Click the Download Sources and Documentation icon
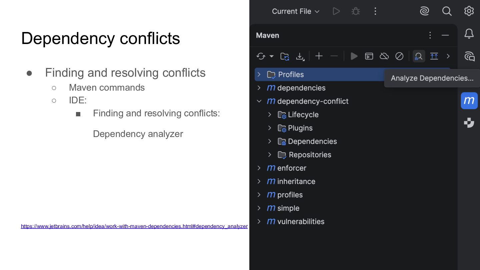 [300, 56]
